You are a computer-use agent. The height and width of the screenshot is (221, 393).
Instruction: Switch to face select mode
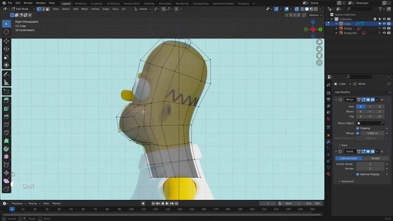(x=47, y=9)
